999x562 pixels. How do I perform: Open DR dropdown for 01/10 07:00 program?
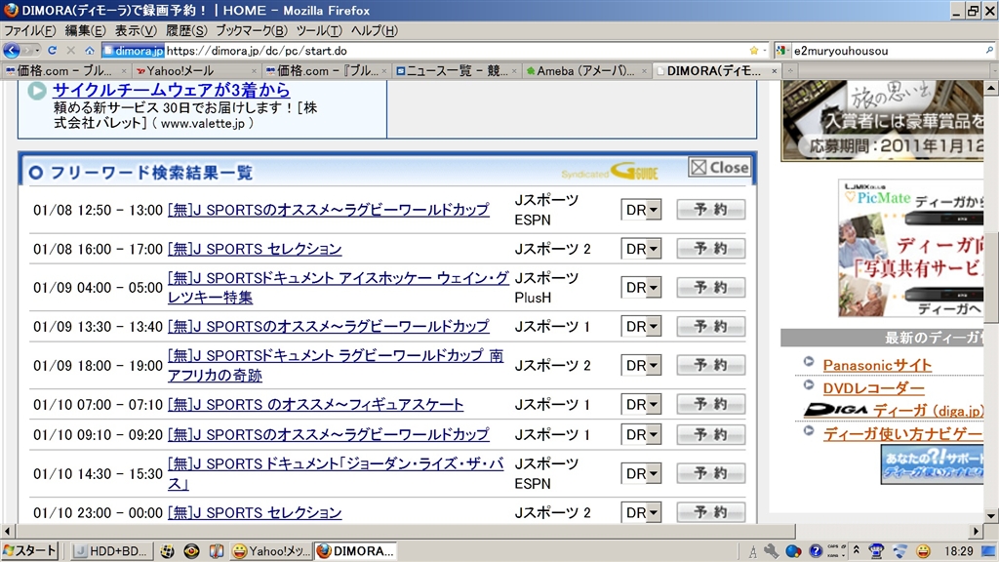click(x=641, y=404)
